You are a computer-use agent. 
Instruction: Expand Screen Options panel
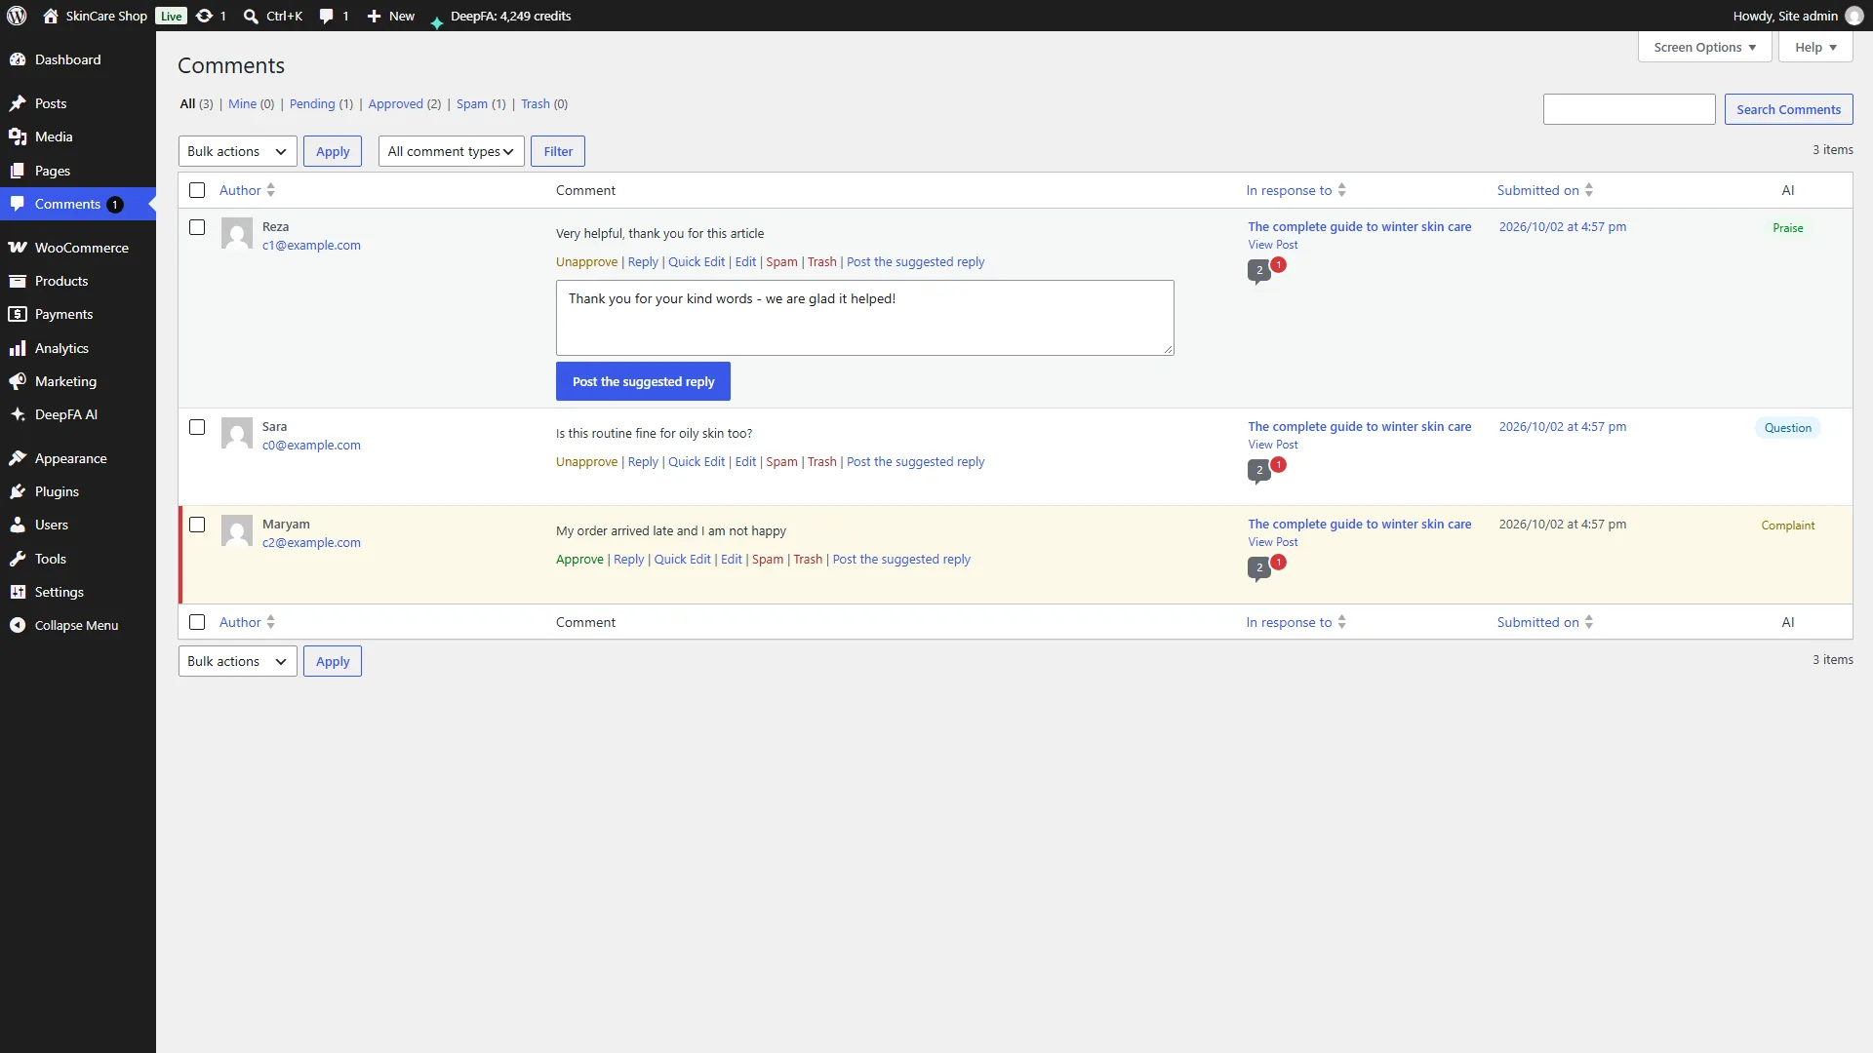pyautogui.click(x=1704, y=47)
